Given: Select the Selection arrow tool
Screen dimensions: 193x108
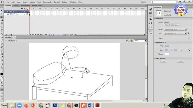Looking at the screenshot, I should point(2,10).
